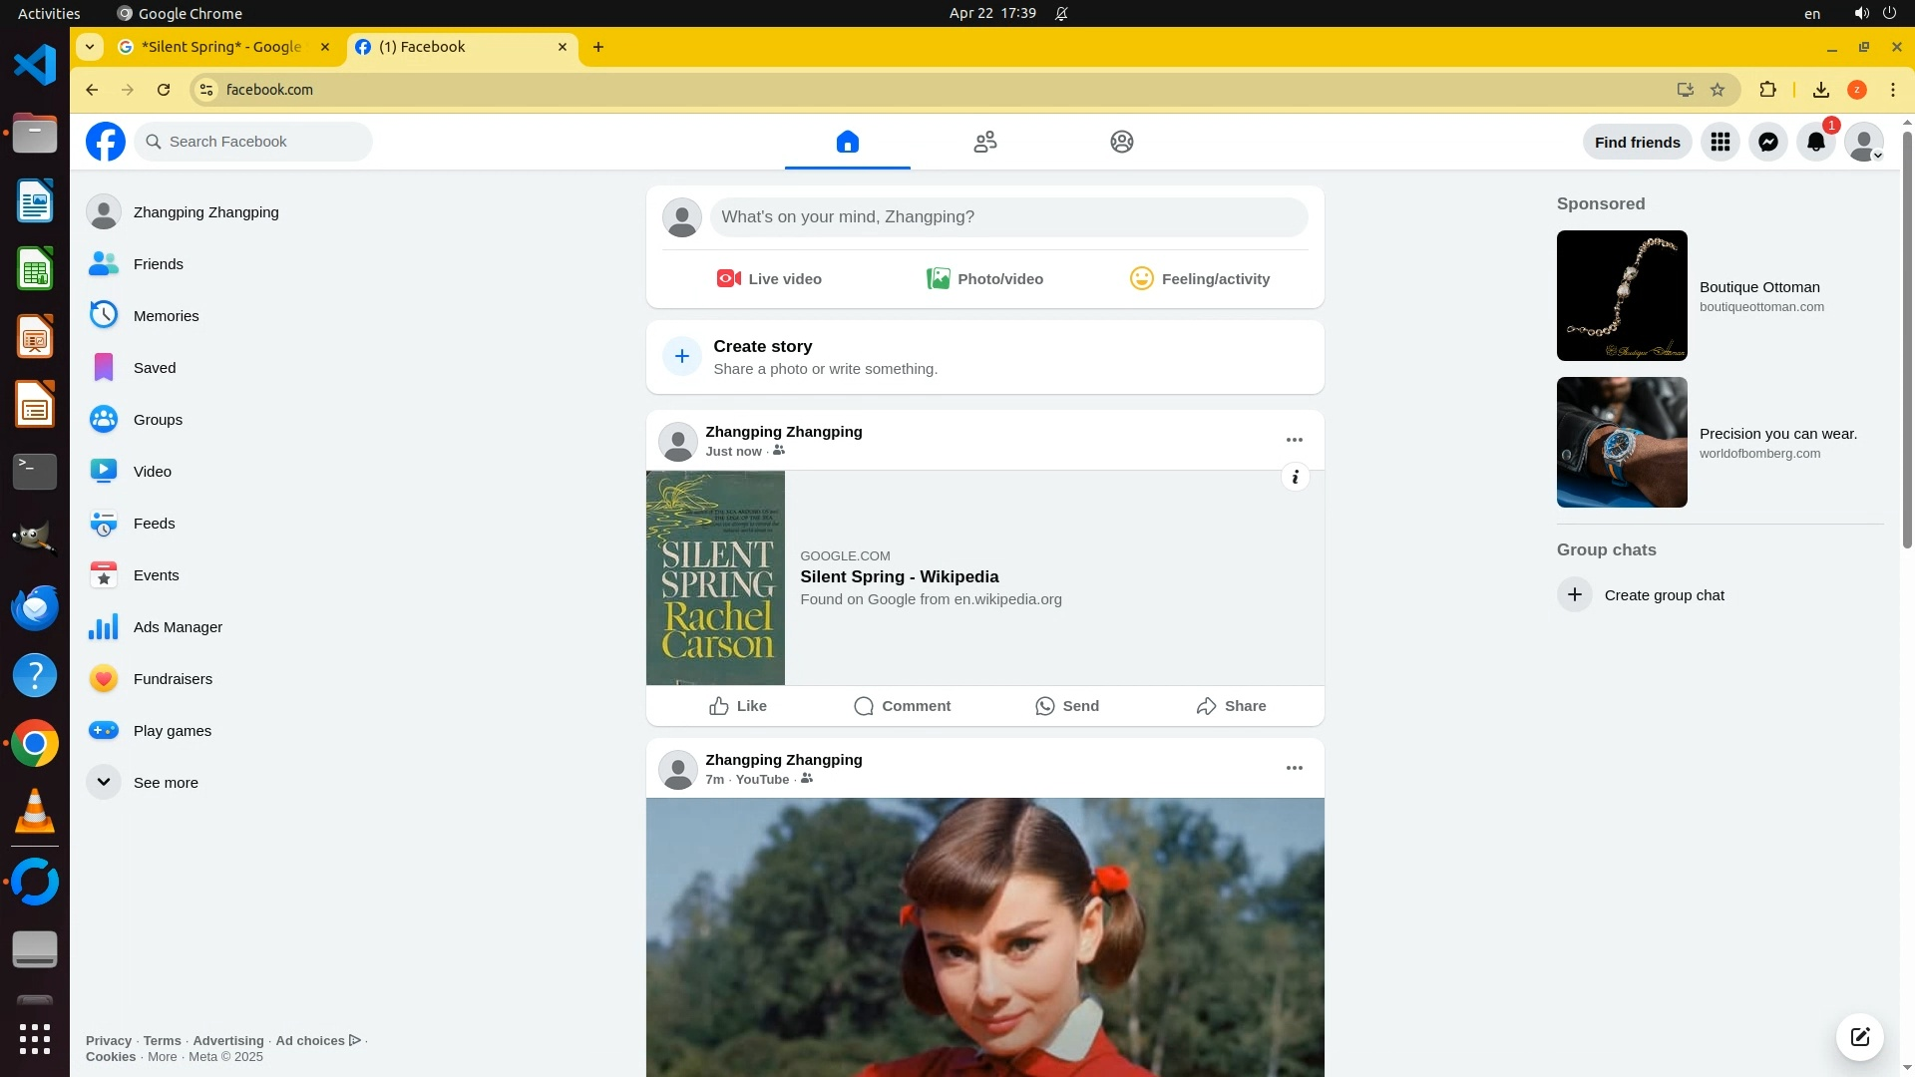This screenshot has height=1077, width=1915.
Task: Switch to the Silent Spring Google tab
Action: click(x=221, y=47)
